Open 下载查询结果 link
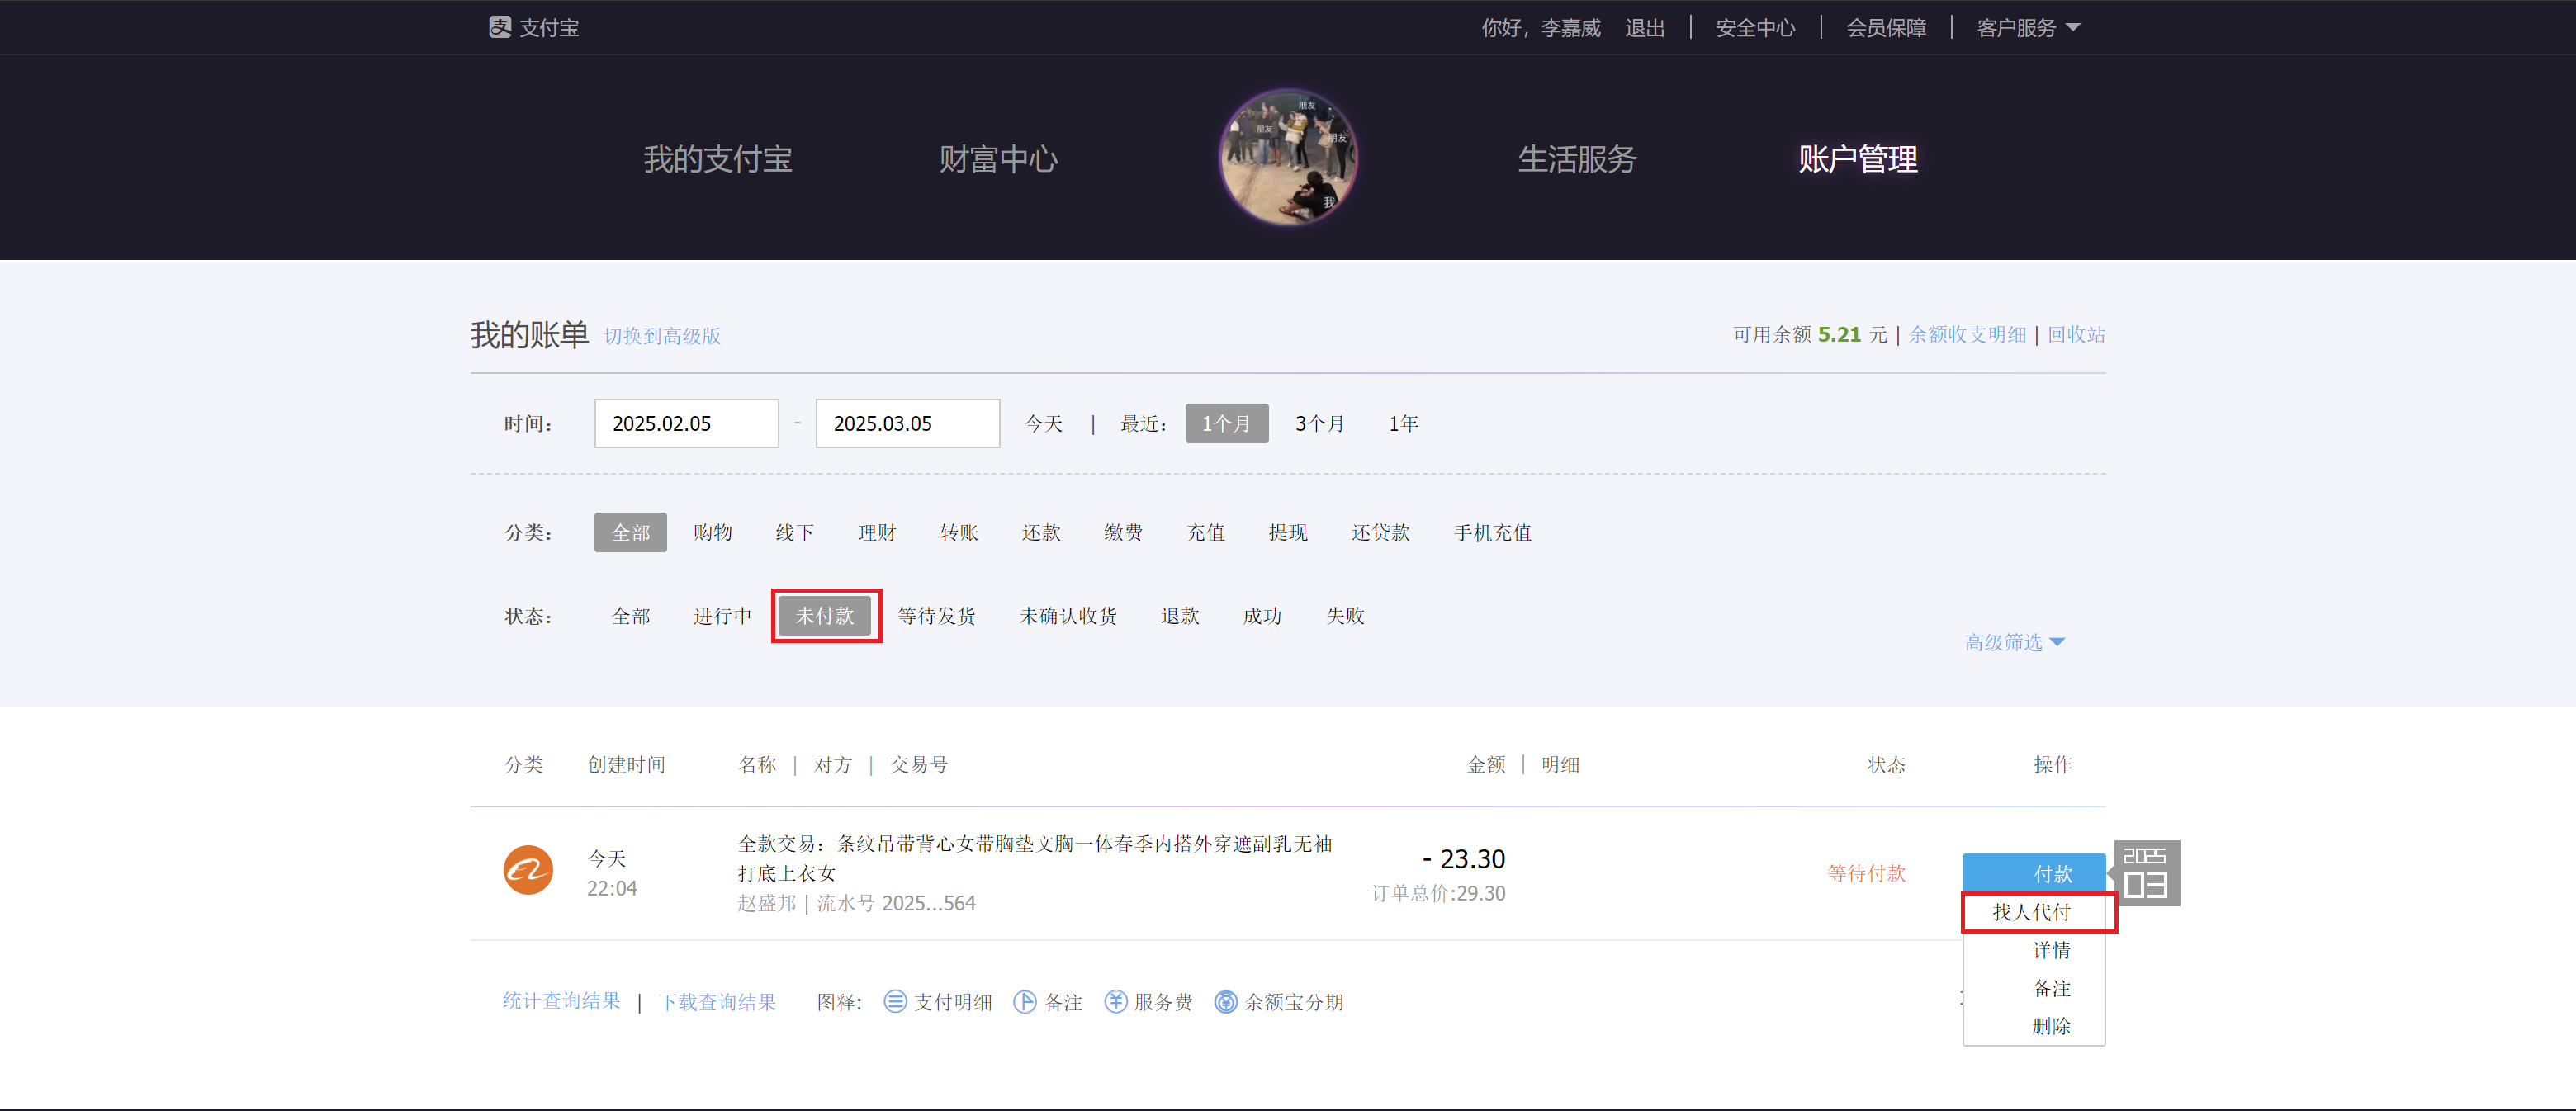This screenshot has height=1111, width=2576. [x=717, y=1001]
